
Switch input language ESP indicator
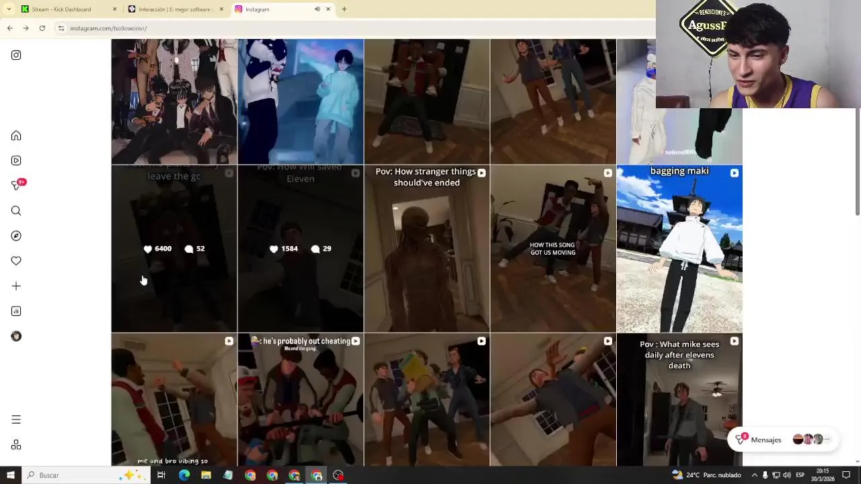click(800, 475)
